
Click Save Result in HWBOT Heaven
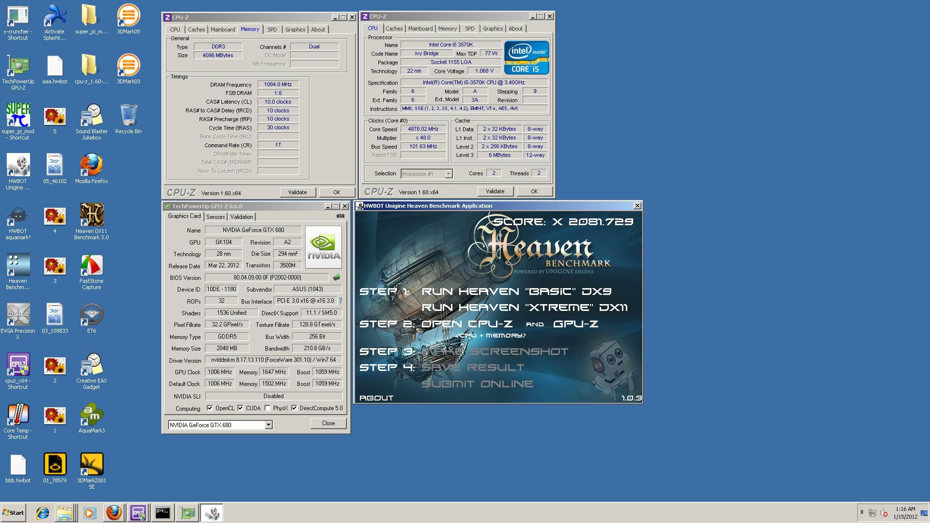coord(473,368)
